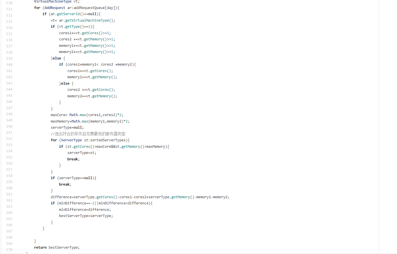Click the 'return bestServerType;' line
The height and width of the screenshot is (254, 397).
tap(57, 248)
